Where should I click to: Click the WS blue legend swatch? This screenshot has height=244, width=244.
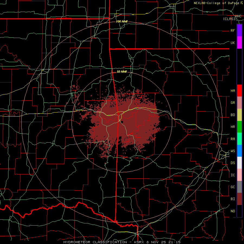pyautogui.click(x=239, y=151)
